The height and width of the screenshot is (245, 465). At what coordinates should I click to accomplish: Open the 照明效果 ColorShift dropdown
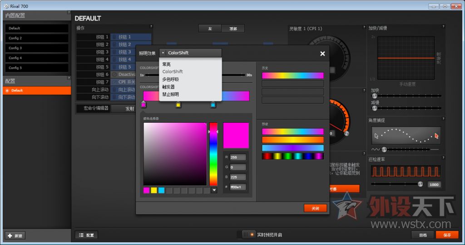click(190, 53)
